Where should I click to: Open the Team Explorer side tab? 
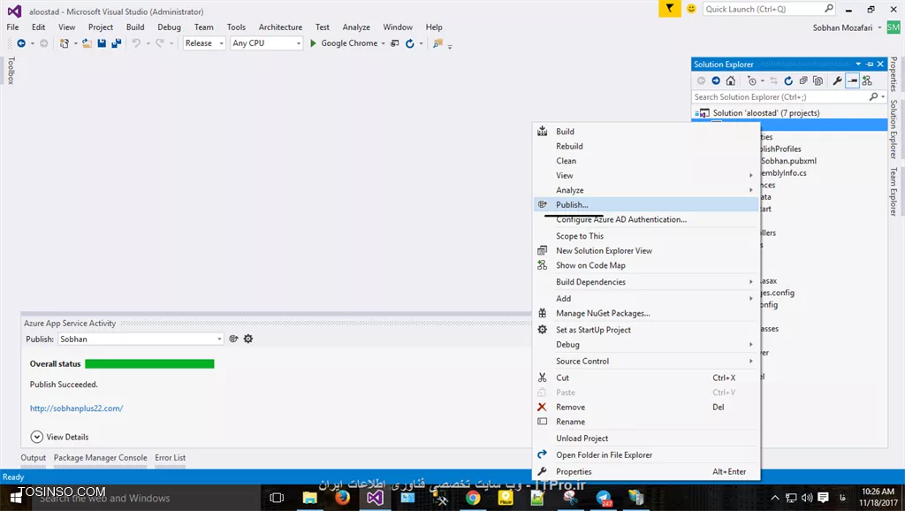[x=894, y=192]
